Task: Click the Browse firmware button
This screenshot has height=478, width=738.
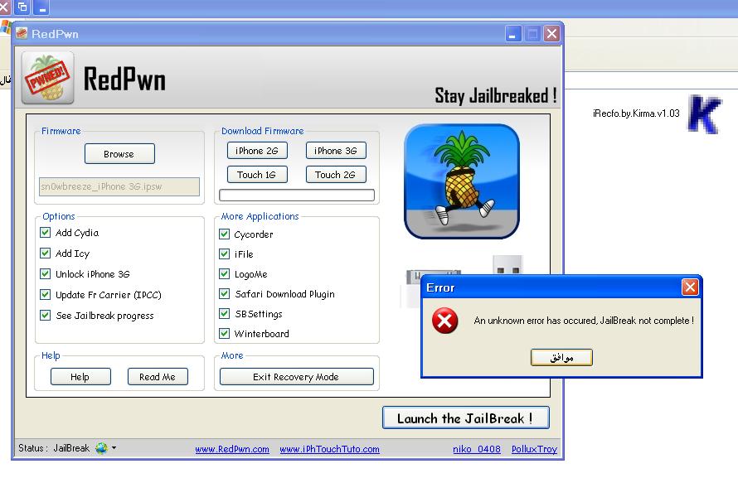Action: (x=119, y=154)
